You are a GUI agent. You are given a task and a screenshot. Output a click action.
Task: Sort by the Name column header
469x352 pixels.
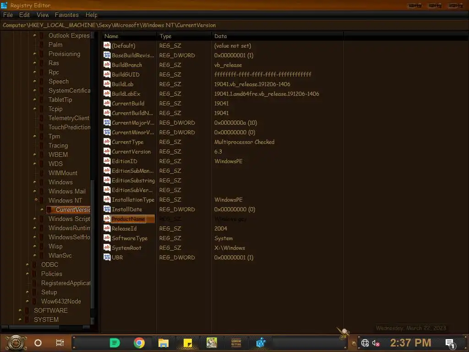[x=129, y=36]
